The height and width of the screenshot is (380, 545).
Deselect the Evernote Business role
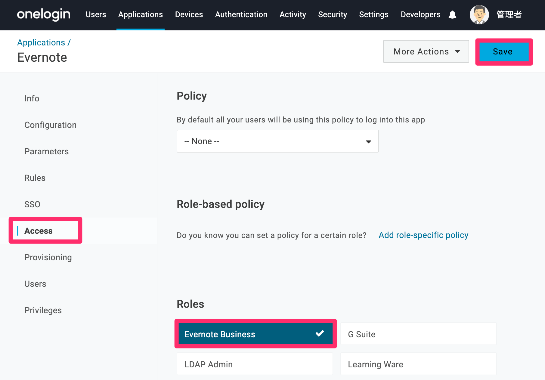(255, 334)
